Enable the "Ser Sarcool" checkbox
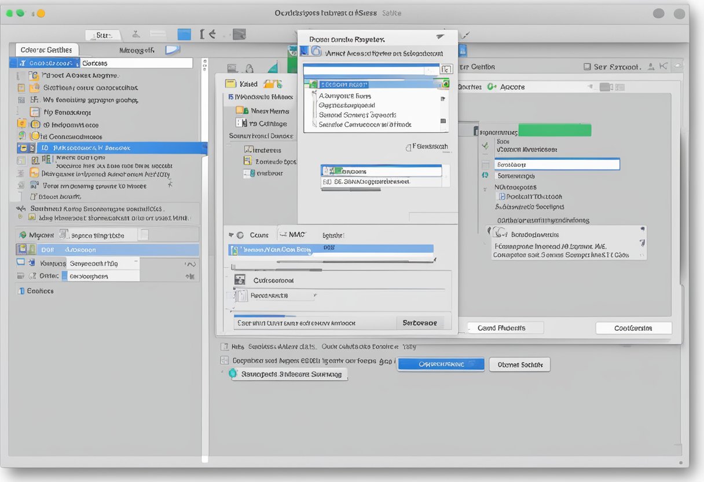 click(586, 67)
